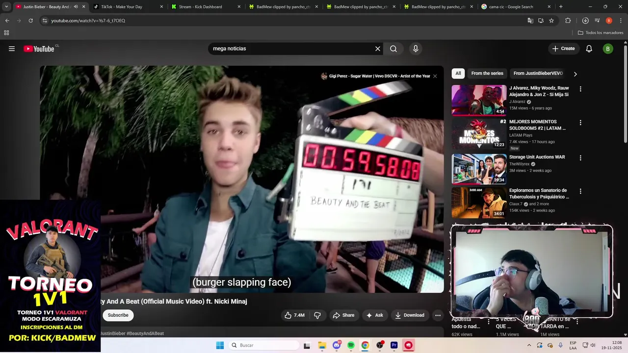Open options for Exploramos un Sanatorio video
Viewport: 628px width, 353px height.
[580, 191]
